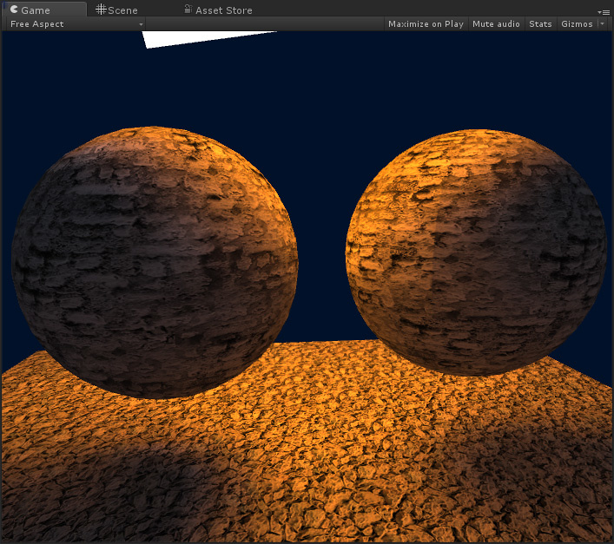Click the Gizmos button
The width and height of the screenshot is (614, 544).
click(577, 24)
